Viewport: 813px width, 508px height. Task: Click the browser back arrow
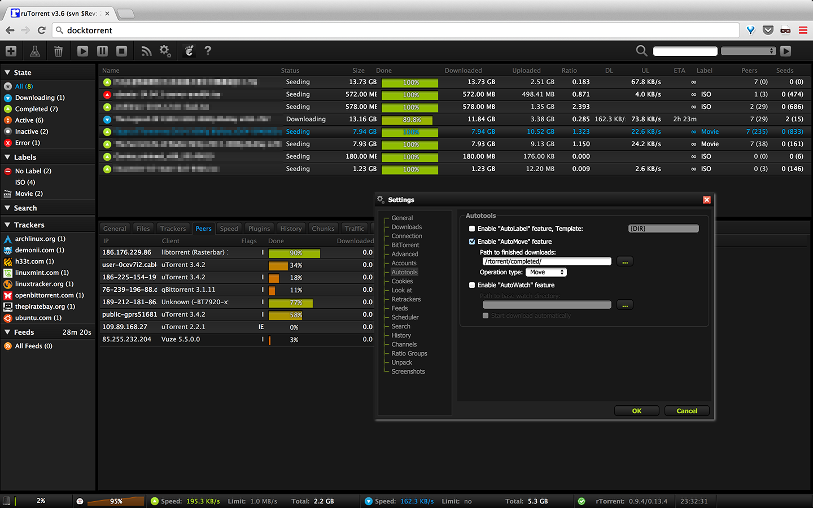(10, 30)
